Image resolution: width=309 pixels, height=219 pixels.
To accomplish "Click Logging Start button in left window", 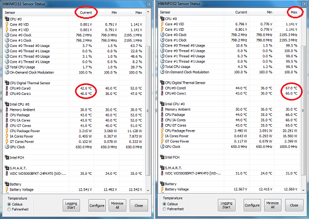I will (x=71, y=205).
